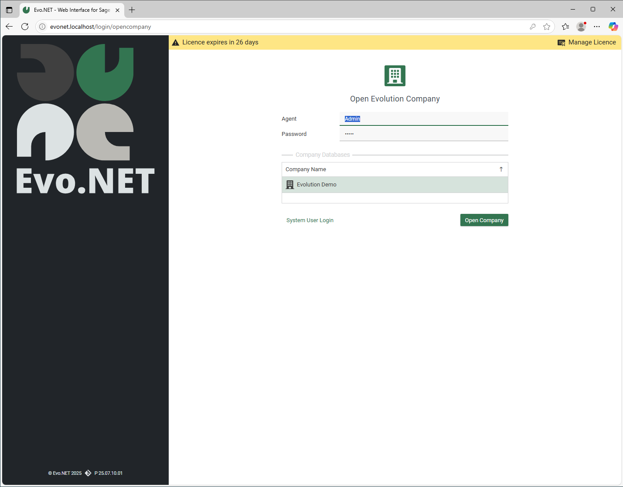The height and width of the screenshot is (487, 623).
Task: Open the browser Favorites list icon
Action: pyautogui.click(x=565, y=27)
